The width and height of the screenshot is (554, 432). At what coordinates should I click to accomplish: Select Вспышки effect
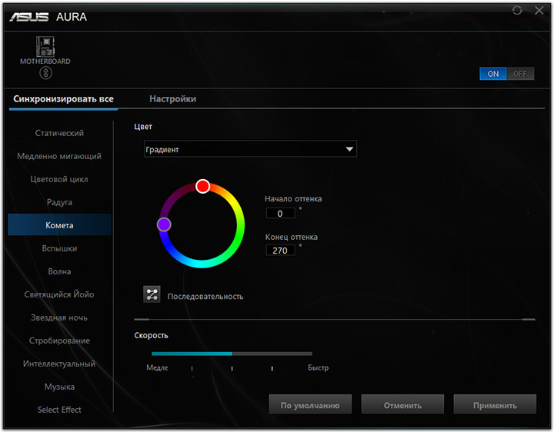(59, 248)
